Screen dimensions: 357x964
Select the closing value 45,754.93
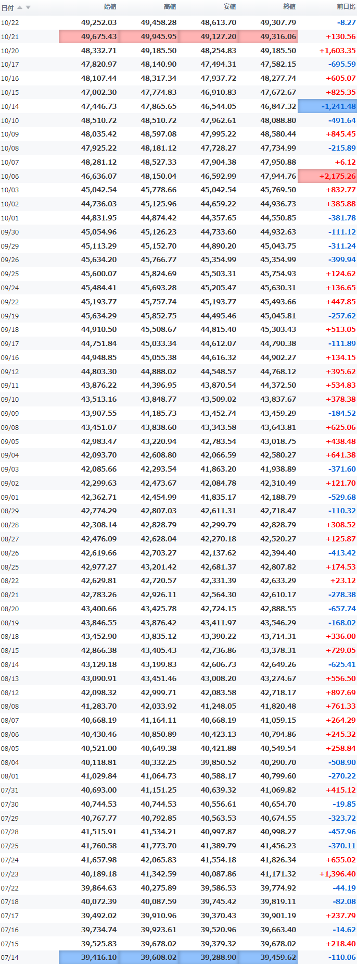point(278,274)
